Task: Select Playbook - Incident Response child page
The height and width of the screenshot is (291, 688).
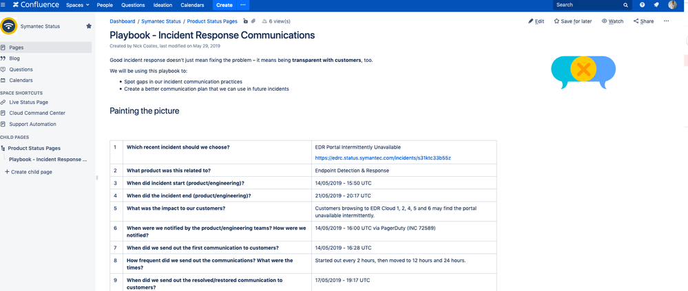Action: [48, 160]
